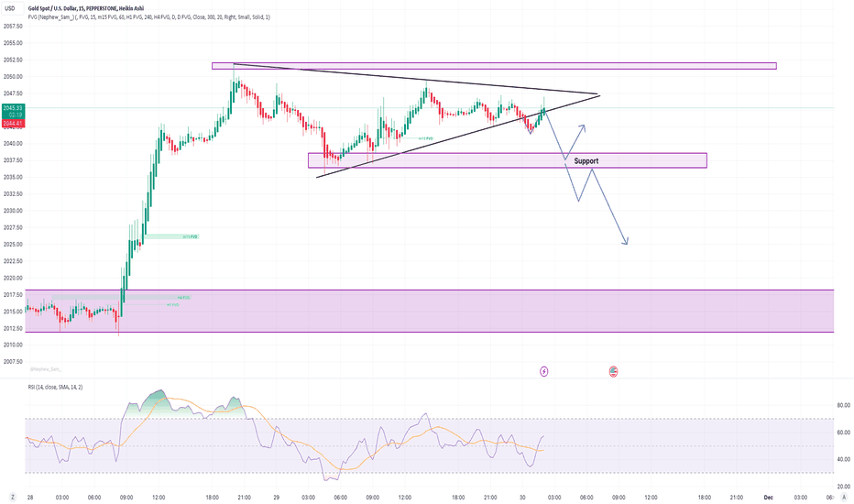Click the 29 date label on time axis

tap(276, 498)
